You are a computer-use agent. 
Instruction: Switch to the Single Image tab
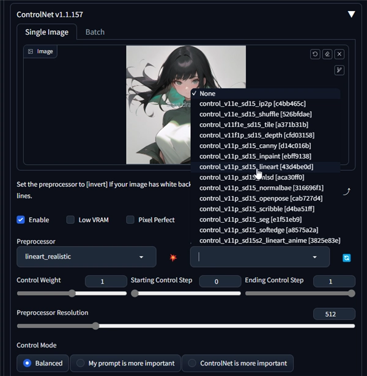point(47,32)
